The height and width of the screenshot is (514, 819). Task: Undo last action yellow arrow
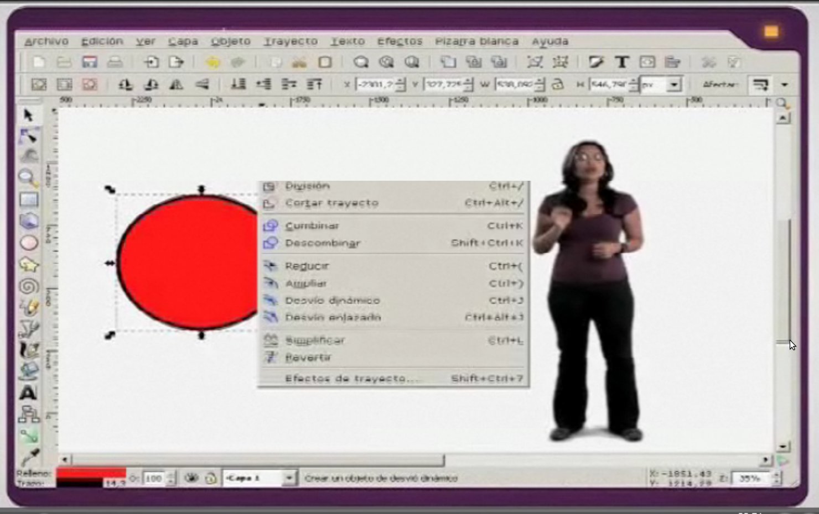212,62
